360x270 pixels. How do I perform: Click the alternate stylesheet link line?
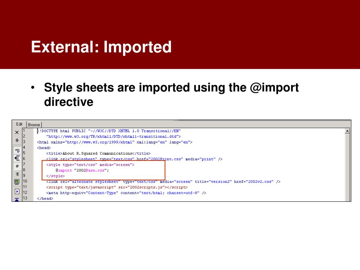pos(163,182)
